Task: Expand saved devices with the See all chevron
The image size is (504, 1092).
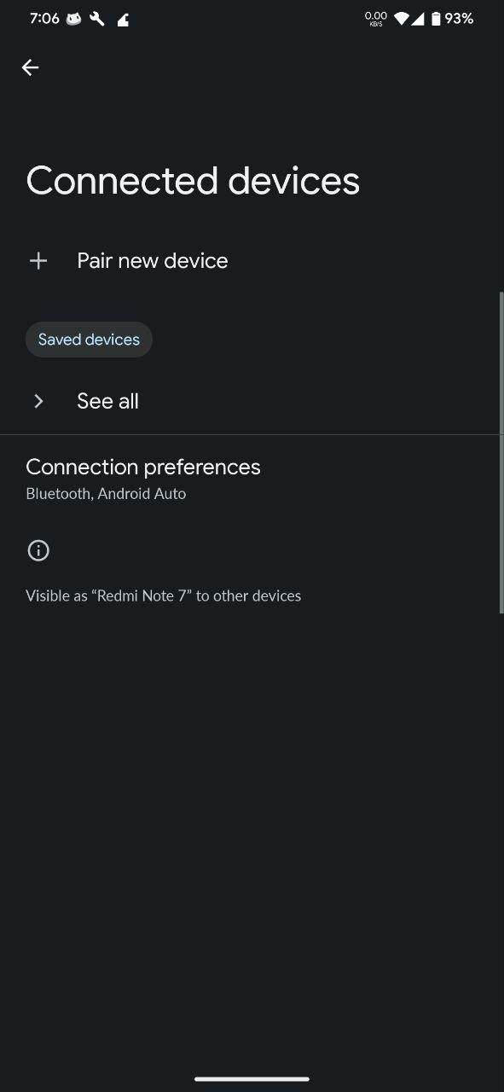Action: tap(38, 401)
